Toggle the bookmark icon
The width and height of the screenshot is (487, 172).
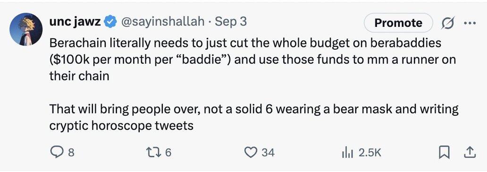coord(444,153)
